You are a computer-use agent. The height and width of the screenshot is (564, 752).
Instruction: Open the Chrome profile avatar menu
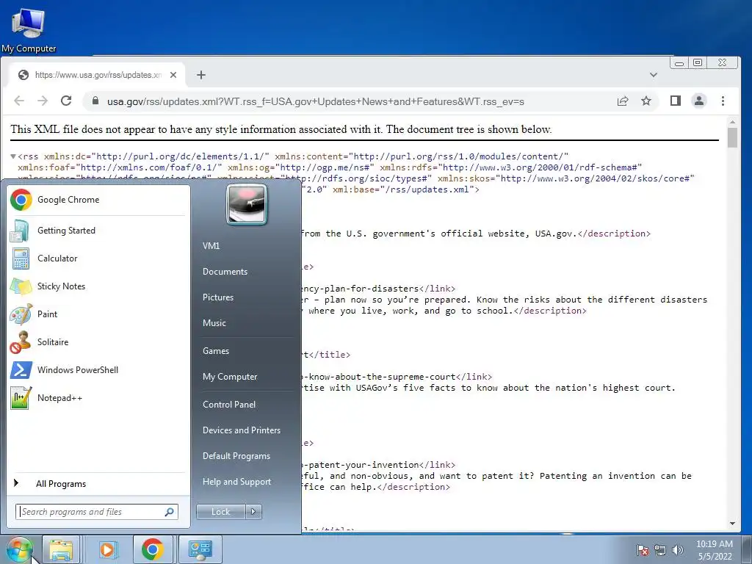(699, 101)
